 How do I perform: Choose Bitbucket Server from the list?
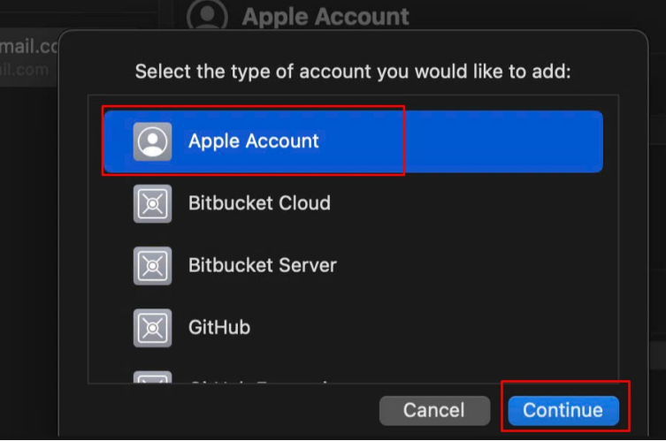[x=262, y=265]
